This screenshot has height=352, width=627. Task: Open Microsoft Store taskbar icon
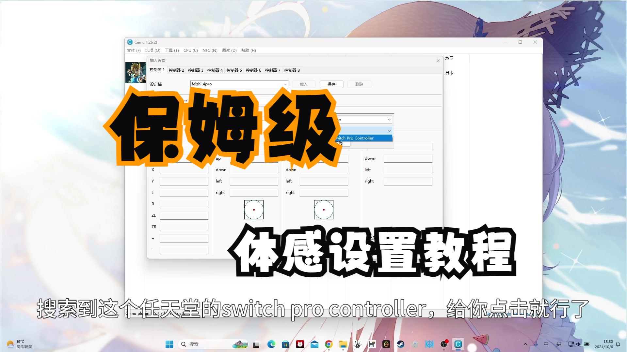(x=286, y=344)
